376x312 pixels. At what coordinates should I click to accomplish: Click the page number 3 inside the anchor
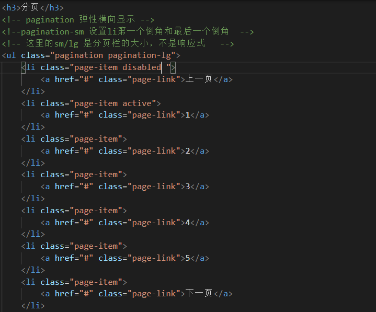(x=188, y=187)
